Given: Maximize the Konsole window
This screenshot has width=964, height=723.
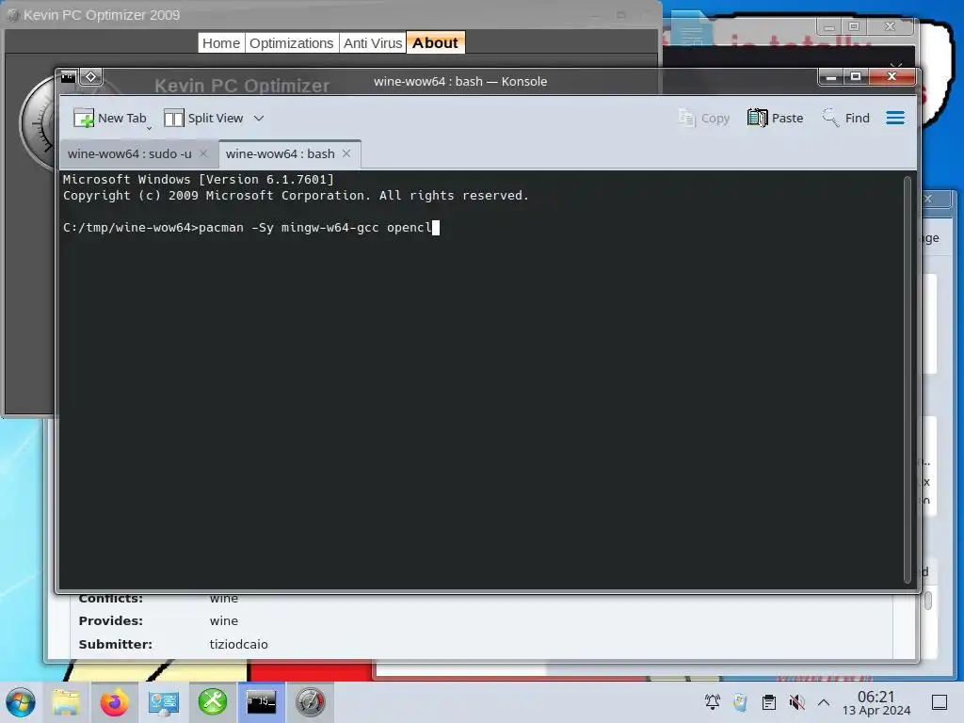Looking at the screenshot, I should [856, 77].
